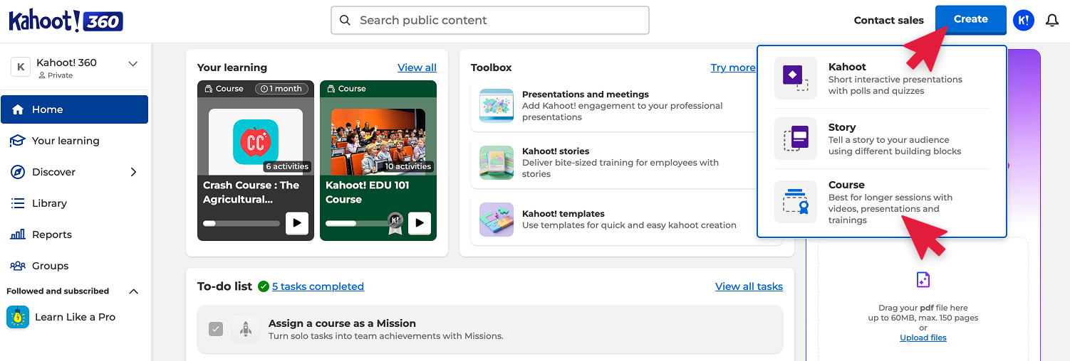
Task: Open the 5 tasks completed link
Action: click(318, 286)
